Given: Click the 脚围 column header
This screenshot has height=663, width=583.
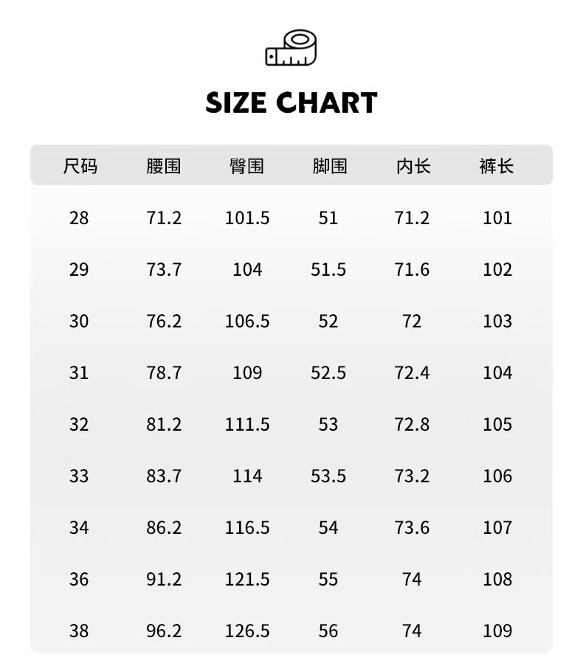Looking at the screenshot, I should 329,167.
